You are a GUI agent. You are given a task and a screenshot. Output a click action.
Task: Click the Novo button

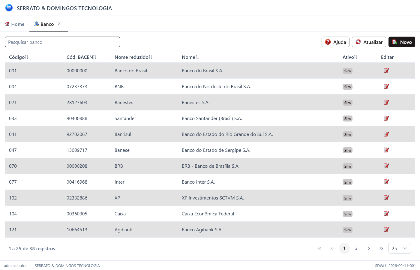coord(402,42)
